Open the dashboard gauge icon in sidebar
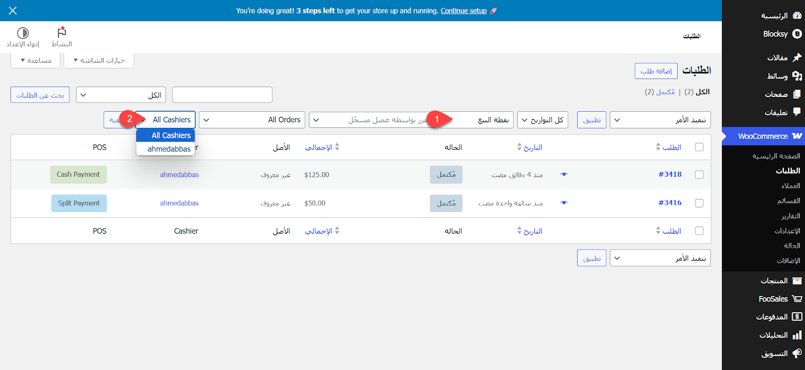The image size is (805, 370). [797, 16]
